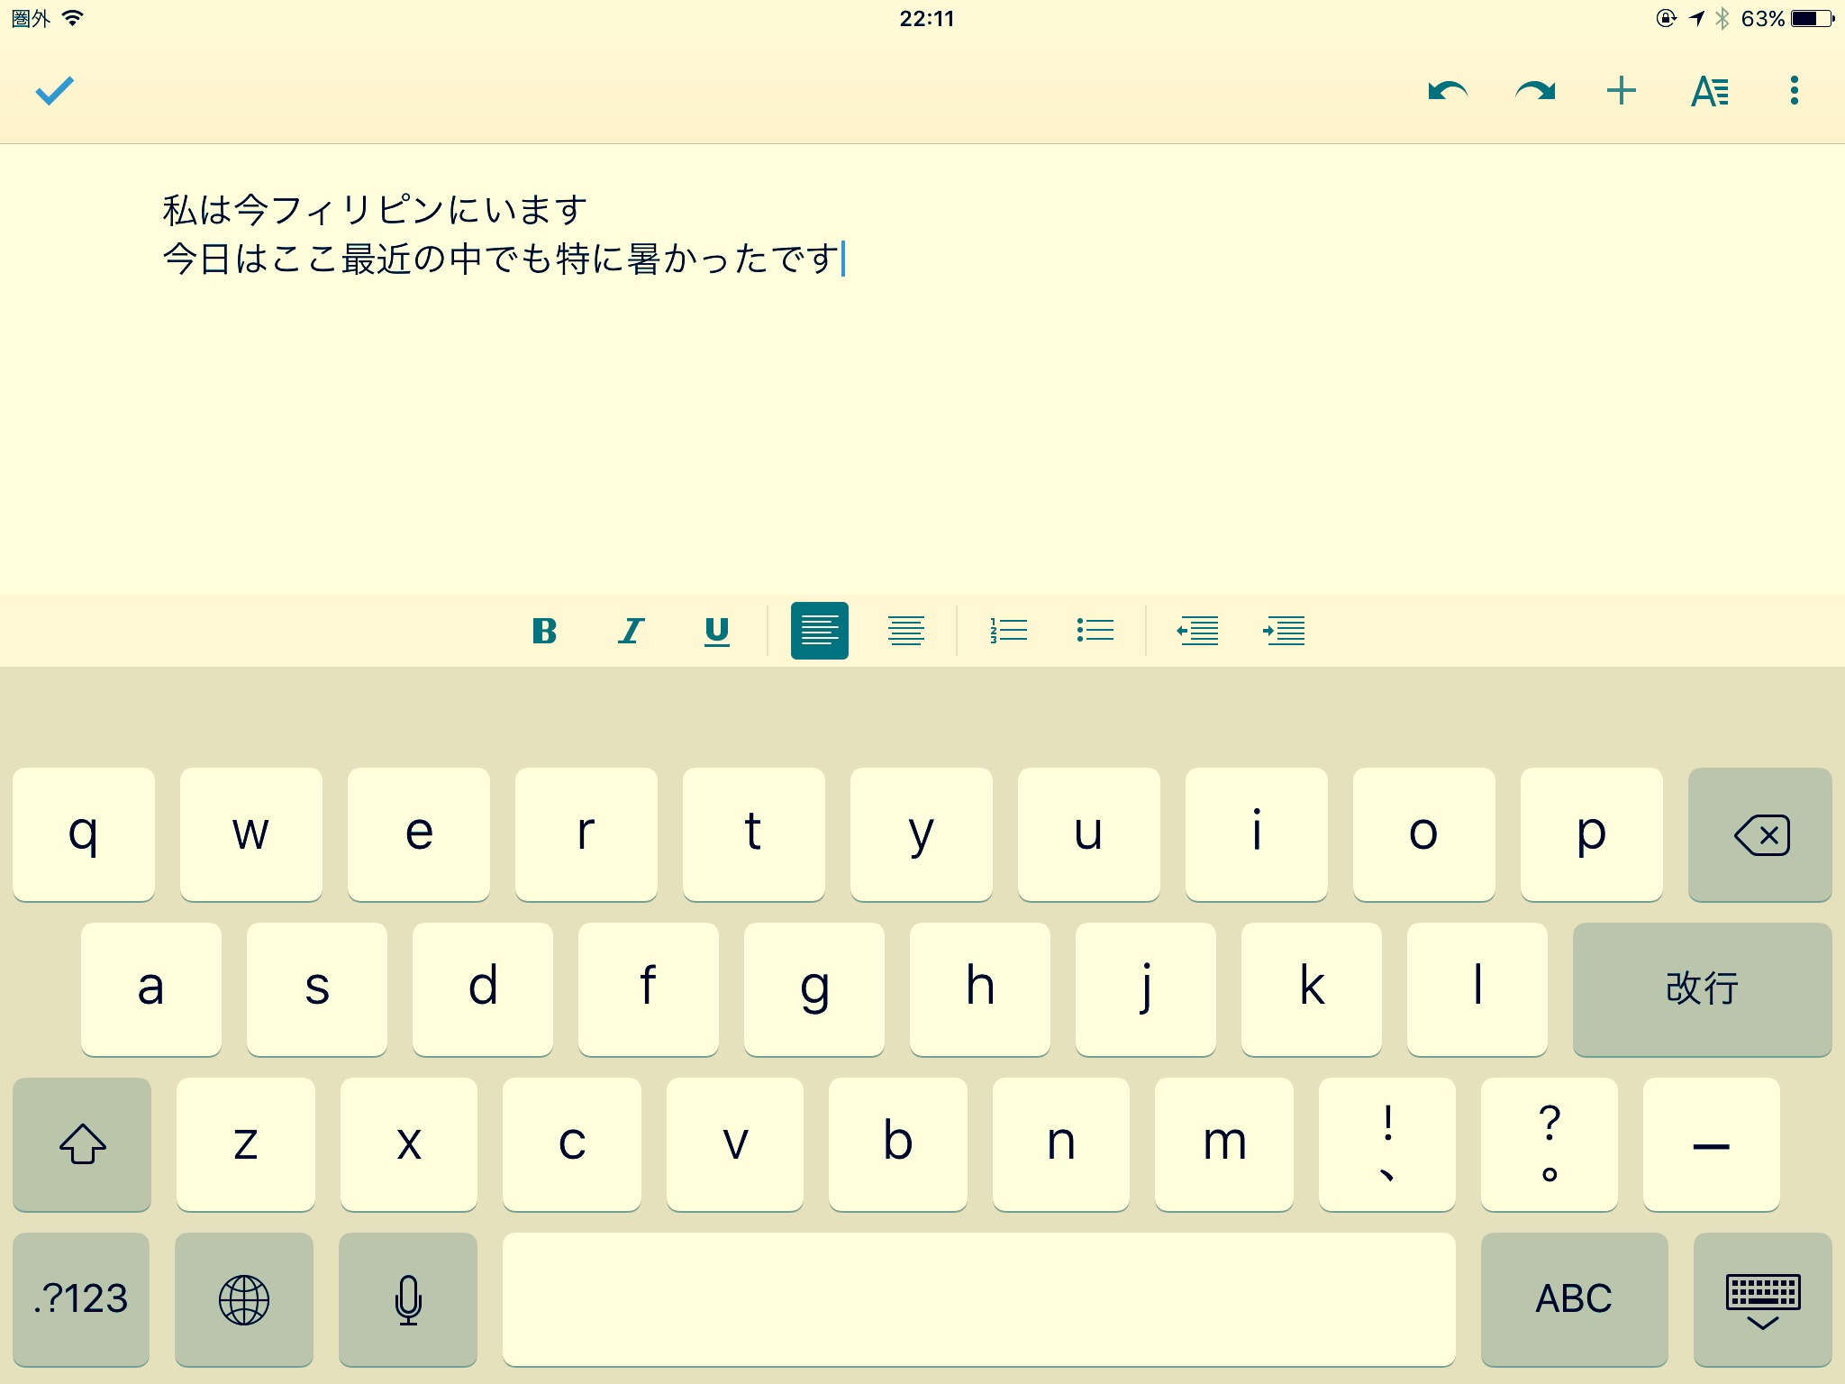Toggle italic formatting

pyautogui.click(x=631, y=631)
